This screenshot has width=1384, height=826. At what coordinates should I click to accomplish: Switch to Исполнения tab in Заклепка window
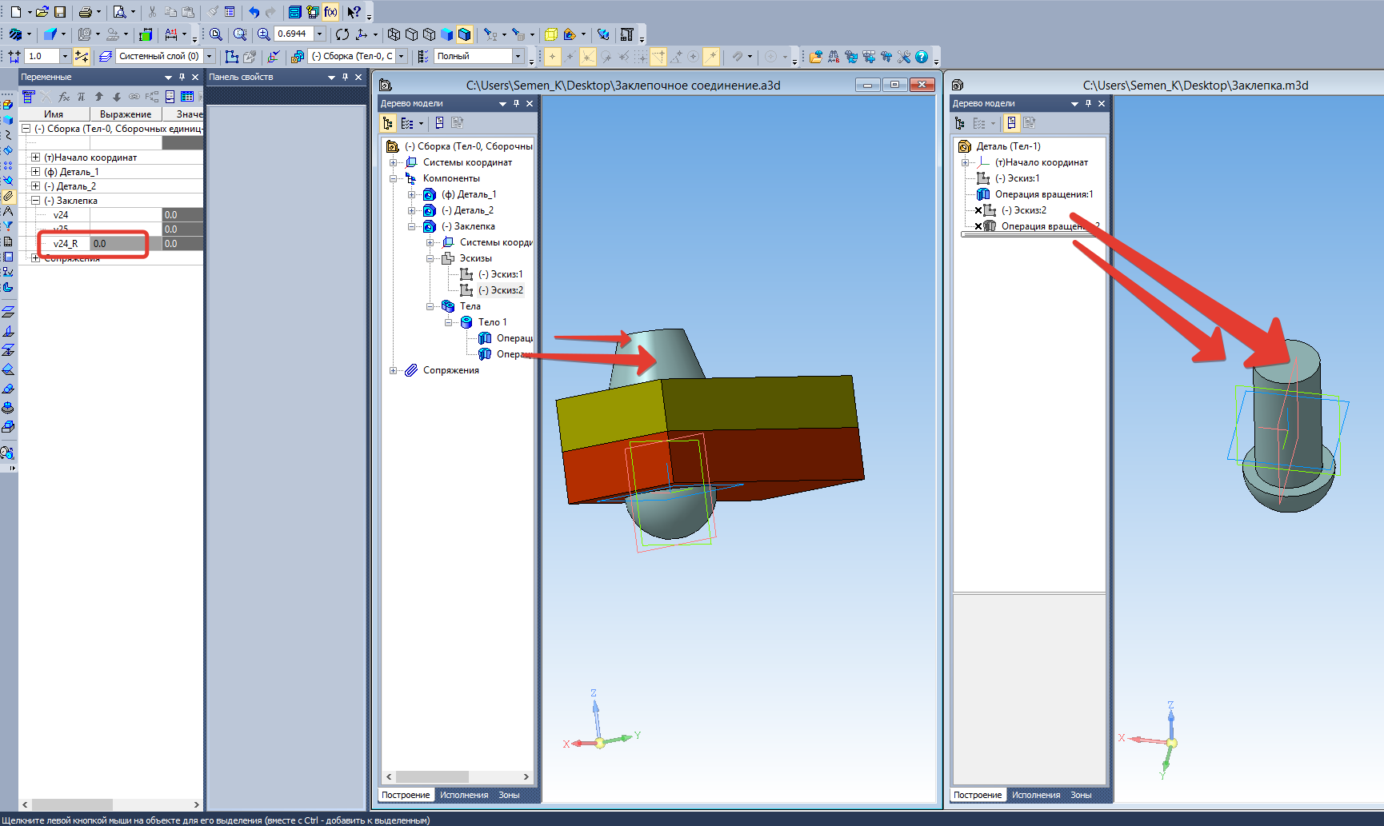(x=1036, y=795)
